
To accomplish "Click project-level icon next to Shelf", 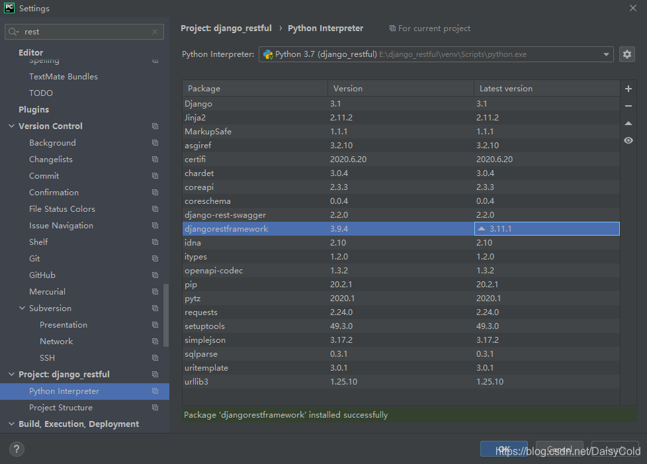I will (x=155, y=242).
